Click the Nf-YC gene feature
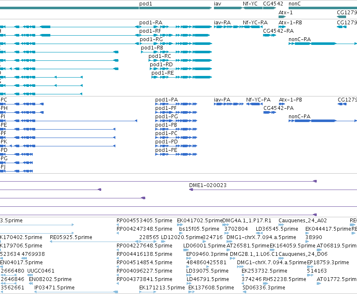This screenshot has width=357, height=294. pyautogui.click(x=253, y=8)
